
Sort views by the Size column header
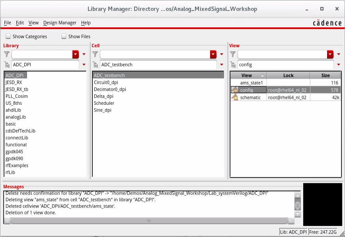[325, 75]
